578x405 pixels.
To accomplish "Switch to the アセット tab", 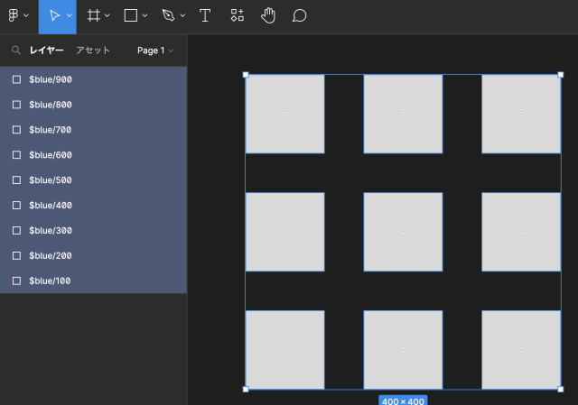I will point(93,51).
